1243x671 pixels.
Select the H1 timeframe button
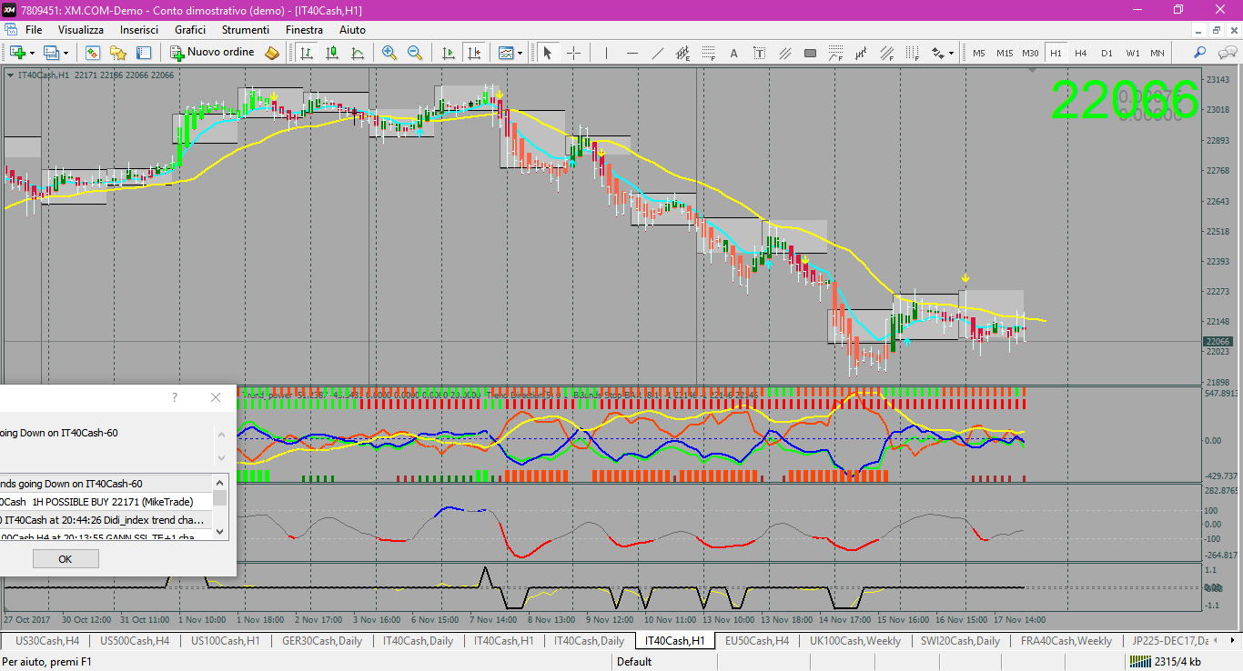click(1056, 53)
